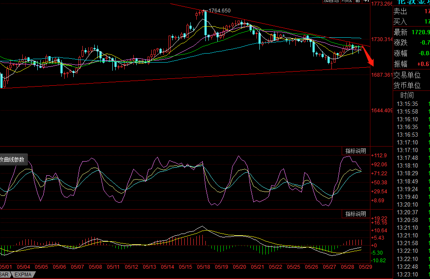
Task: Open 指标说明 for the MACD histogram panel
Action: 356,214
